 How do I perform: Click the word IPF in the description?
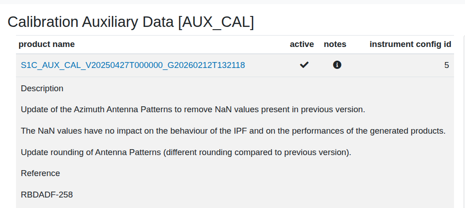272,131
